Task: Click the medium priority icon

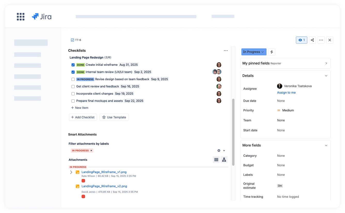Action: [279, 110]
